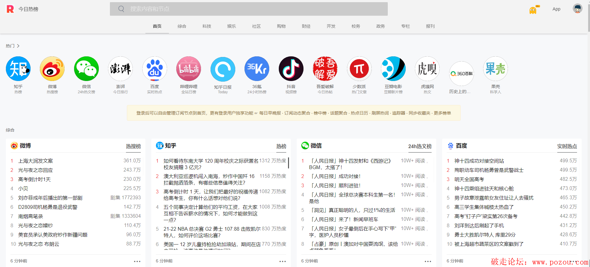This screenshot has height=267, width=590.
Task: Open 微博 topic 南烟斋笔录
Action: click(31, 216)
